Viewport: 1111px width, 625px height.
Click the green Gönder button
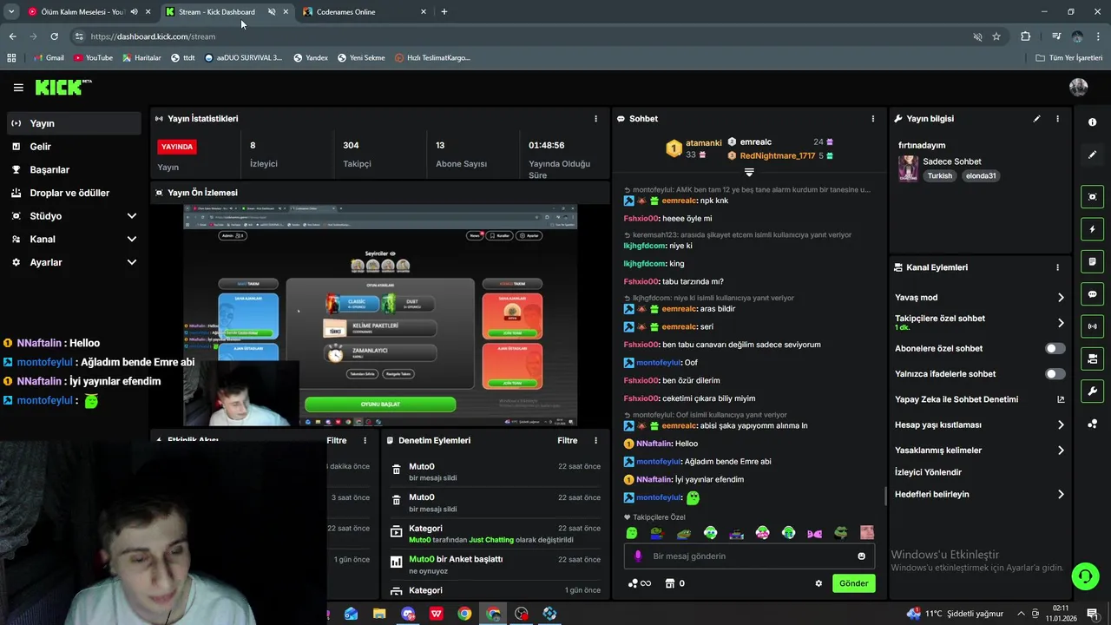(853, 583)
